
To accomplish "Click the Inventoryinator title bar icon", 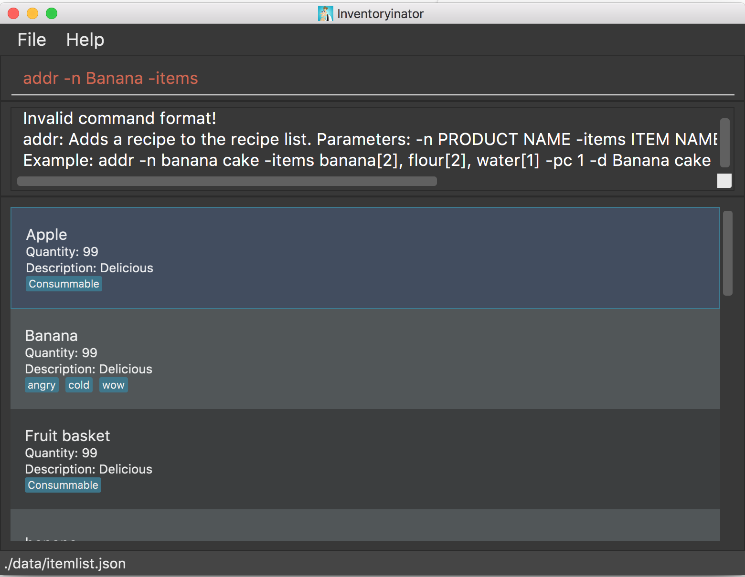I will click(x=325, y=13).
